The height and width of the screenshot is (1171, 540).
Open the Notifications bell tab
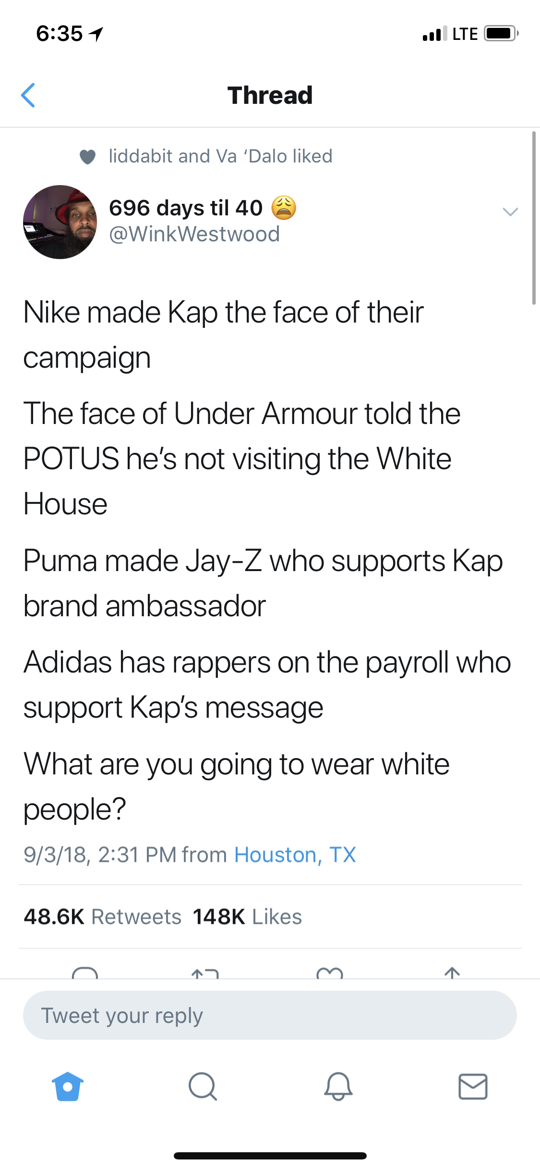tap(338, 1086)
